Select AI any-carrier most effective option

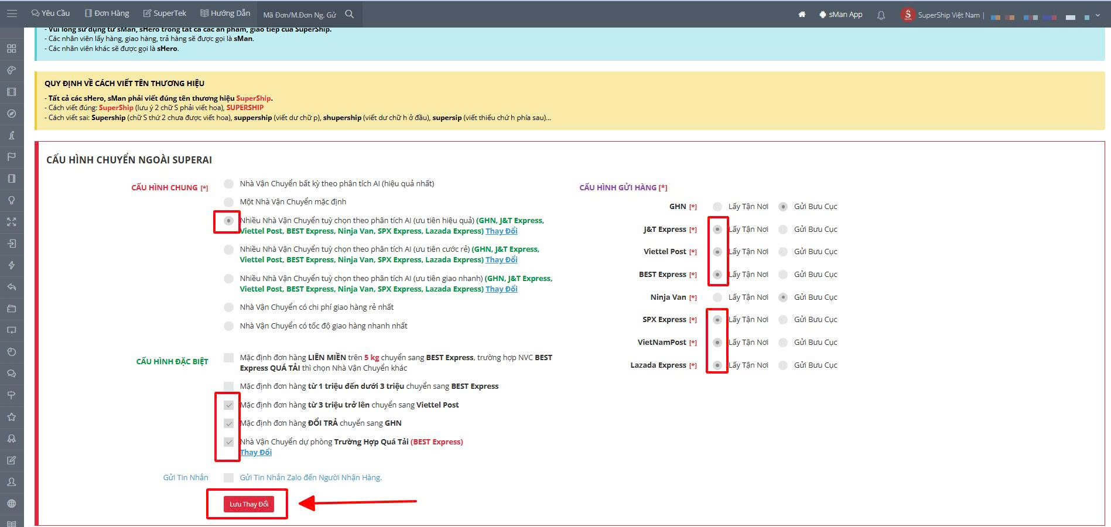pos(229,184)
